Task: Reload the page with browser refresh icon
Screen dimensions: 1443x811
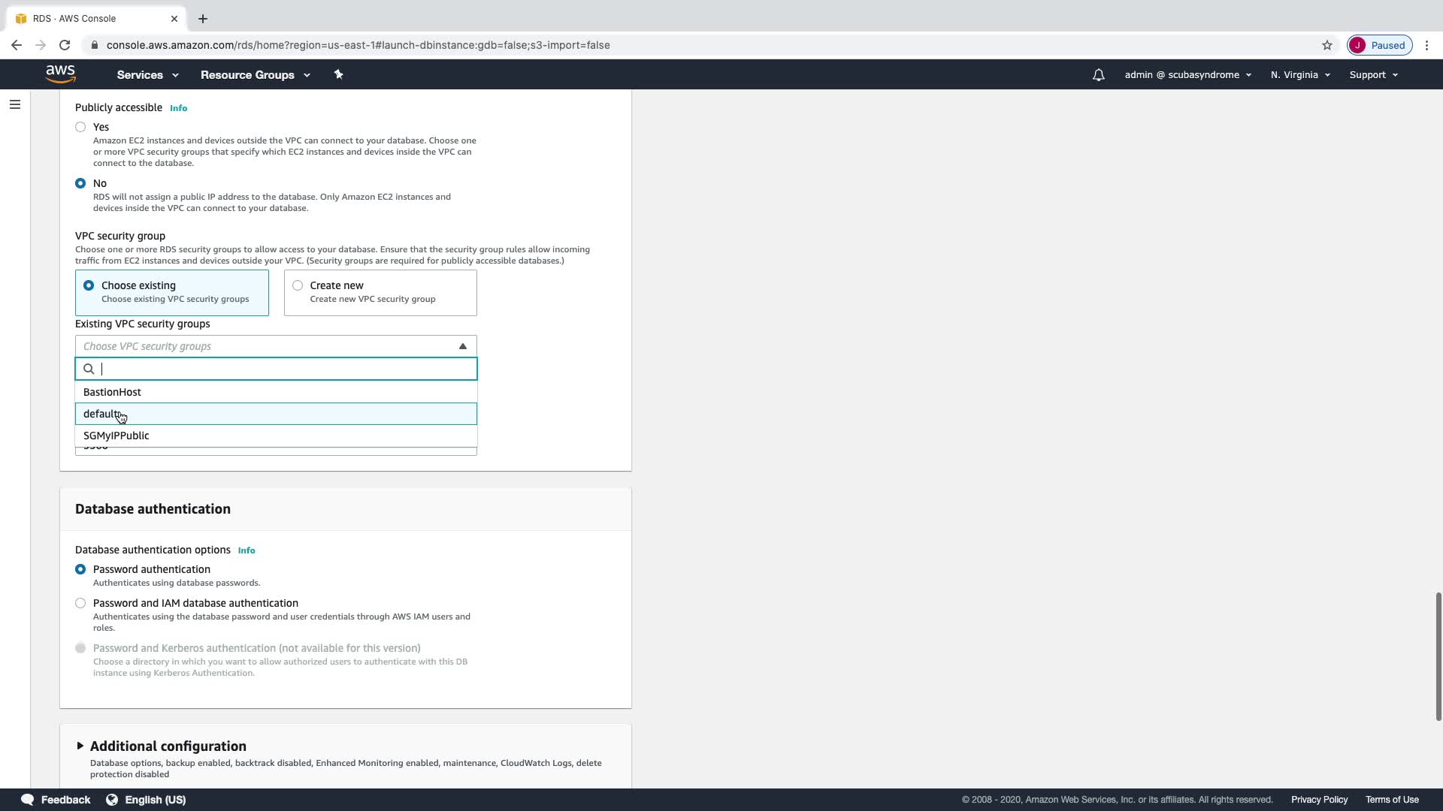Action: [x=65, y=45]
